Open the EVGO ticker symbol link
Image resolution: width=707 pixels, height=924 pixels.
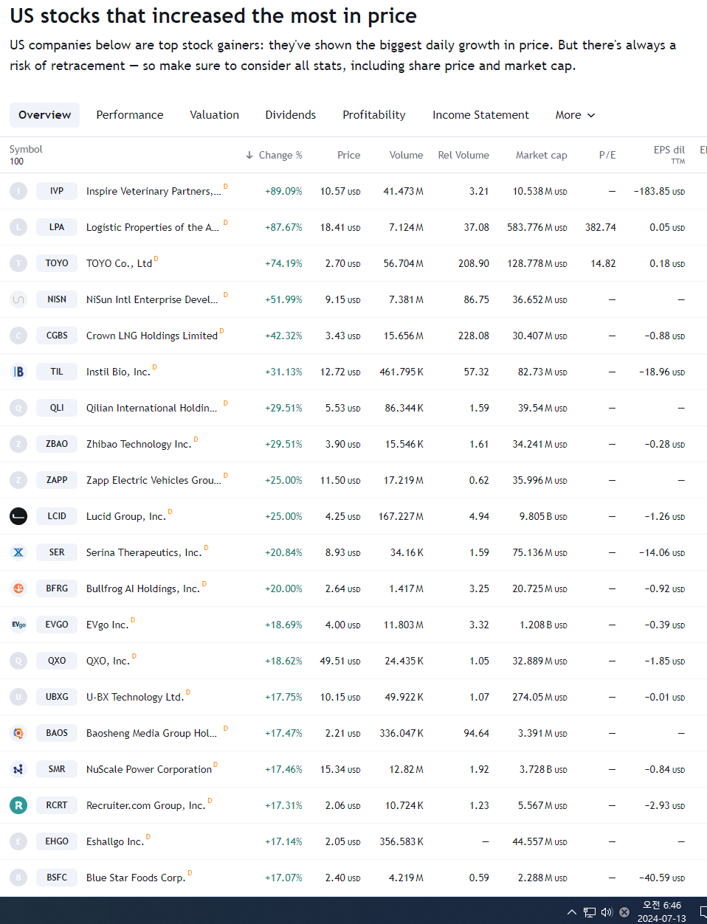click(57, 625)
